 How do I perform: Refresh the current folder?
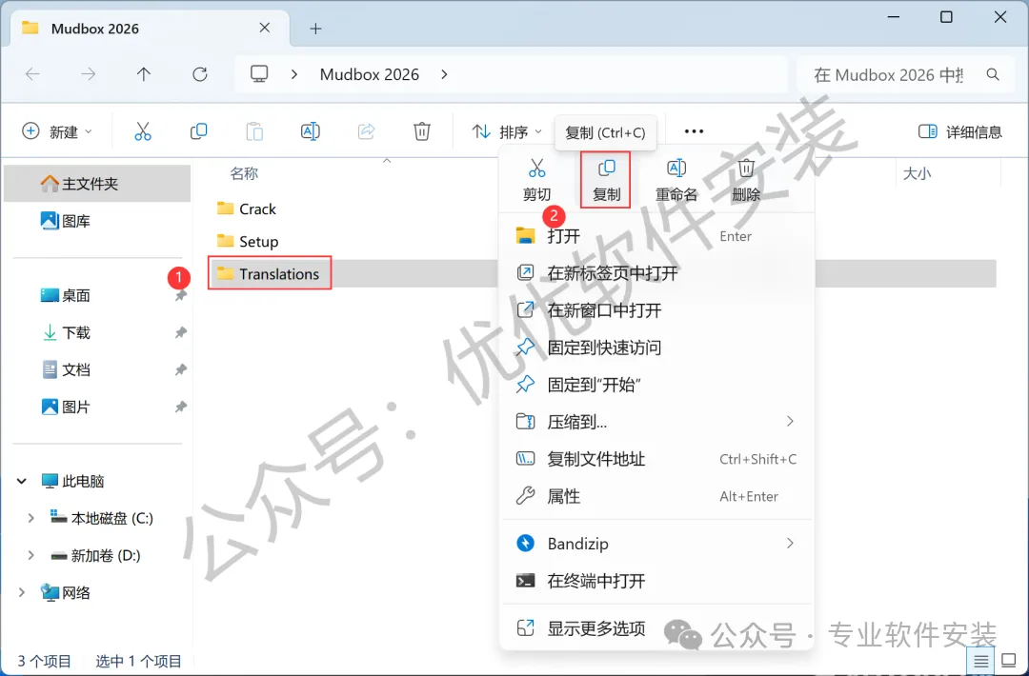point(200,74)
